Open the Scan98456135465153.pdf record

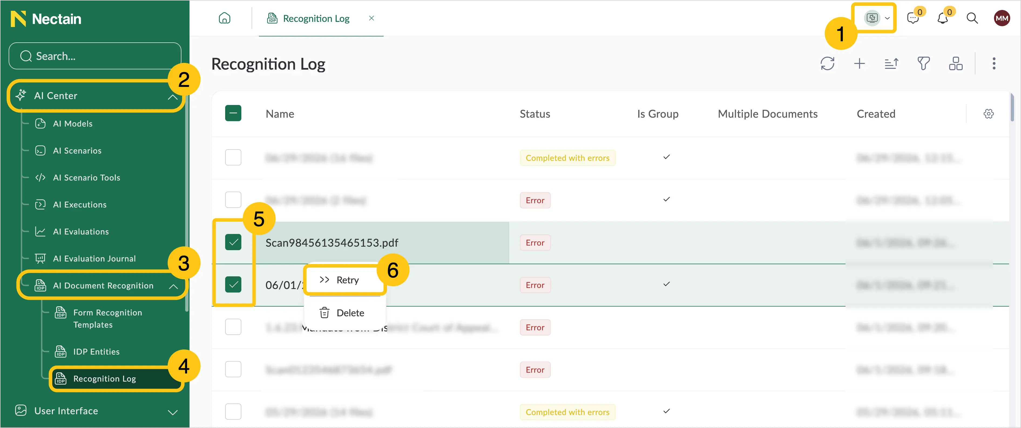[x=332, y=243]
